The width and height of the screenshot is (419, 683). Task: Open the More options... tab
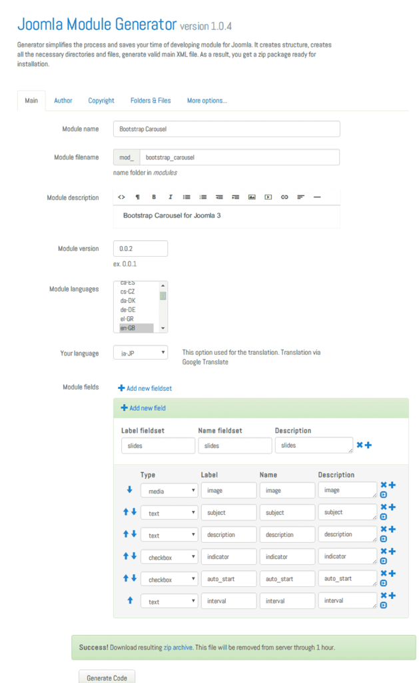click(207, 101)
